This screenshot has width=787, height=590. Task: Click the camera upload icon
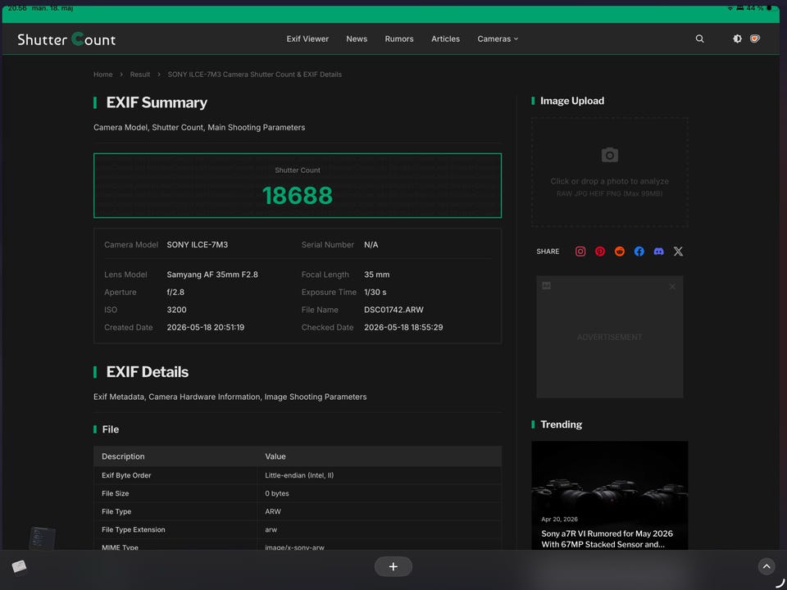click(609, 155)
